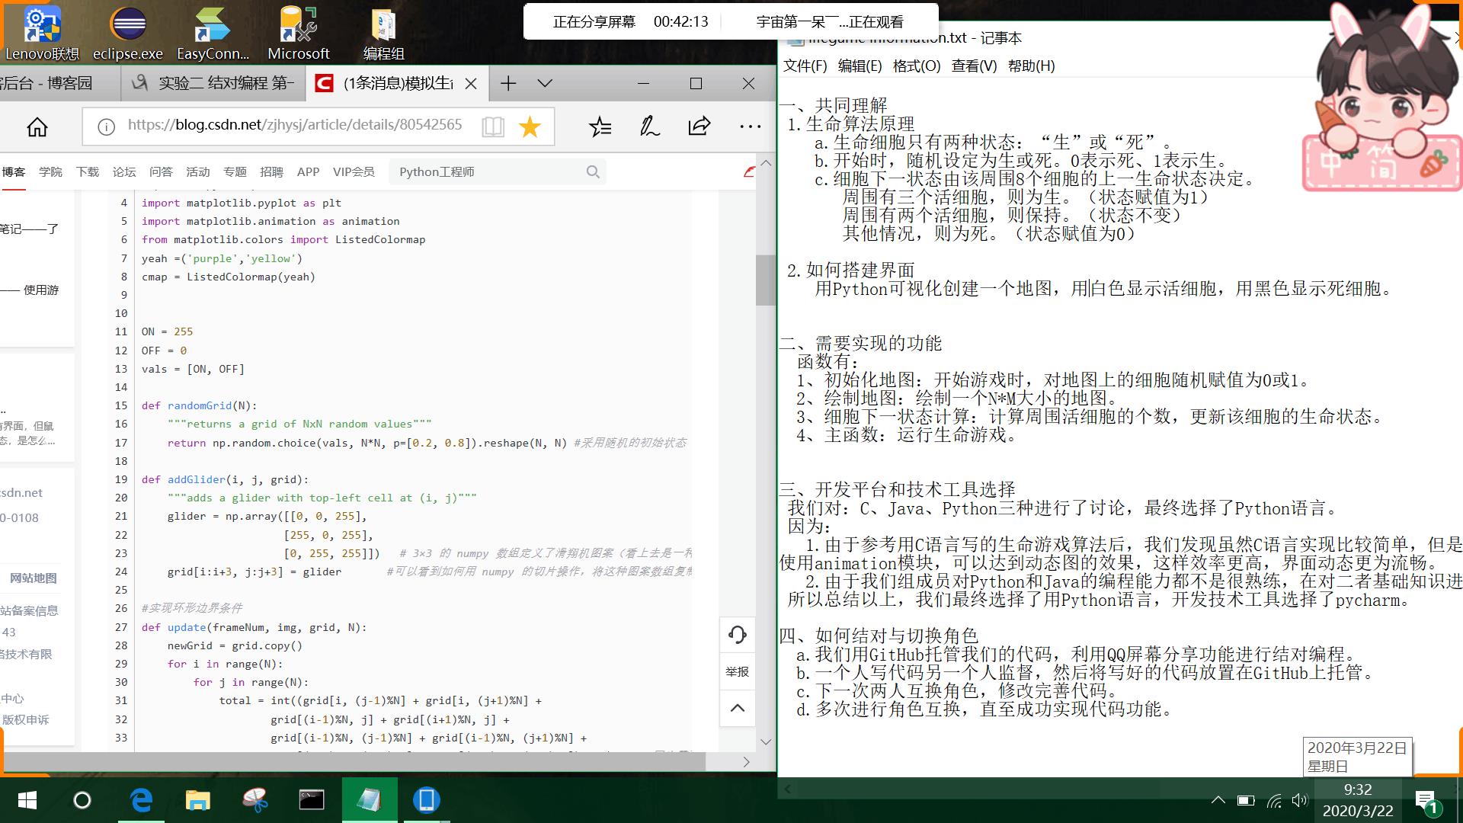Click the 网站地图 sidebar link
Viewport: 1463px width, 823px height.
point(33,578)
